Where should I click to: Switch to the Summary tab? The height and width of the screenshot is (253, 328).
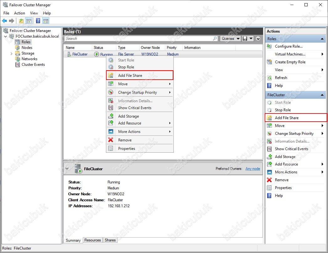click(x=73, y=240)
